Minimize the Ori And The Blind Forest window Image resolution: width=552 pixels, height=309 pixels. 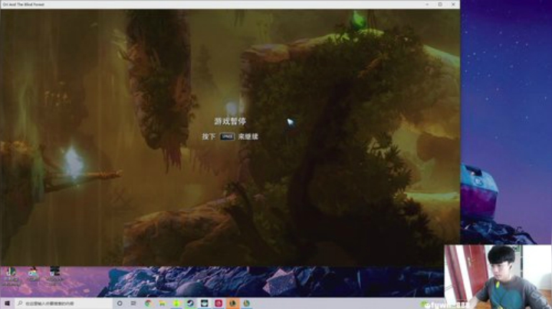tap(427, 5)
